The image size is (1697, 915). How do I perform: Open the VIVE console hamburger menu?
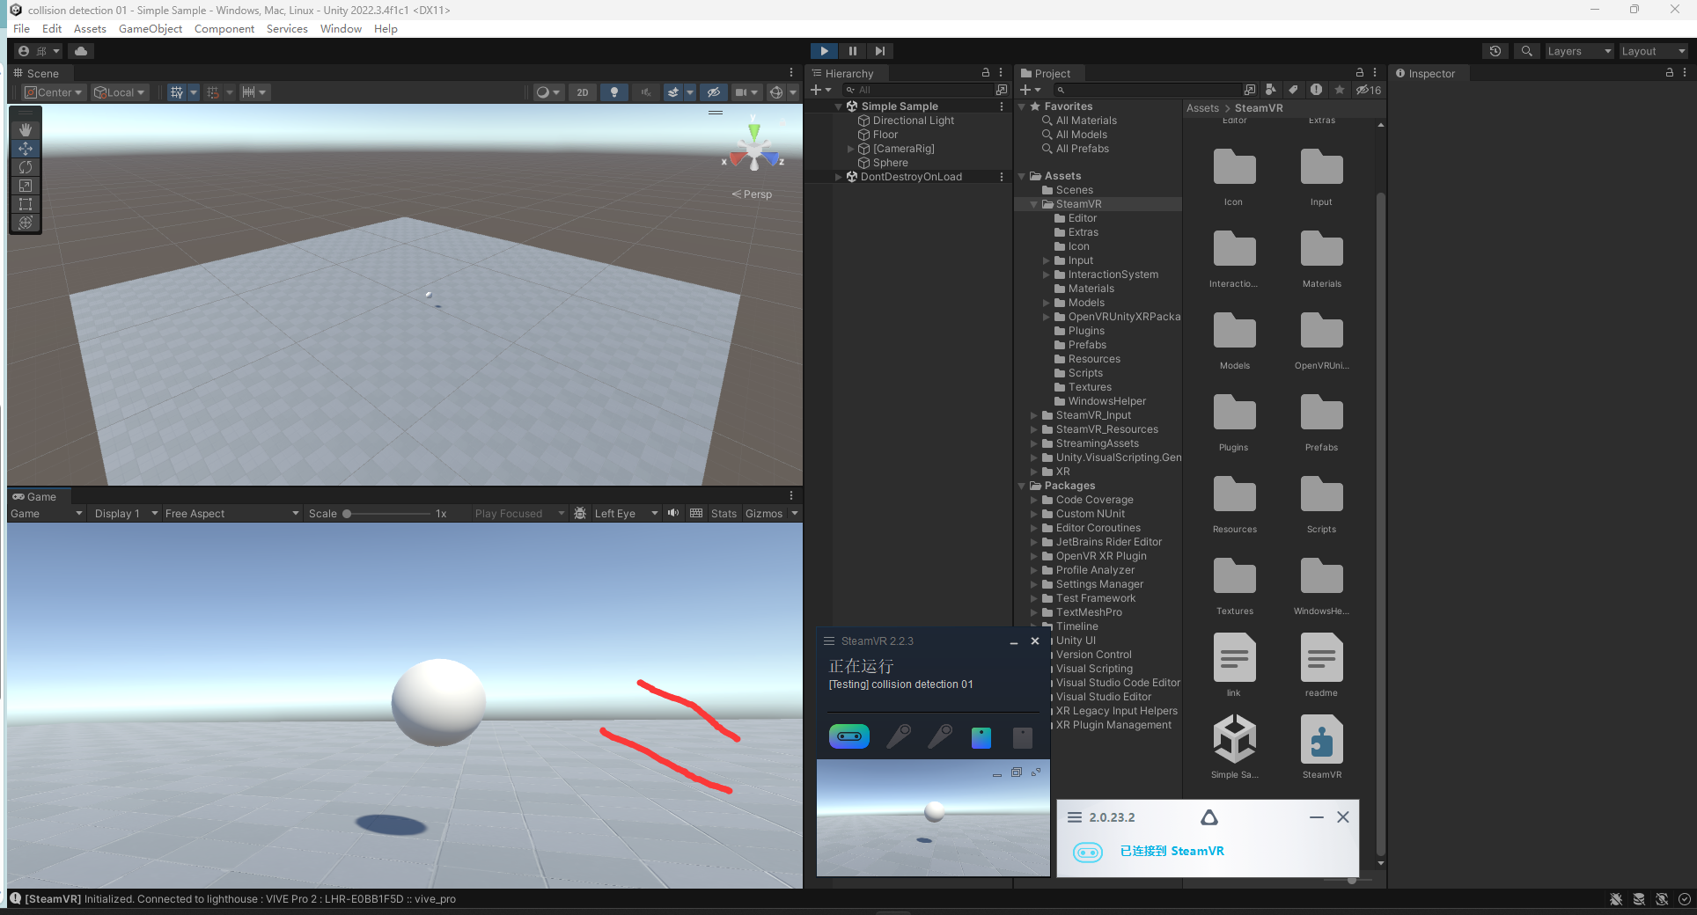1075,817
